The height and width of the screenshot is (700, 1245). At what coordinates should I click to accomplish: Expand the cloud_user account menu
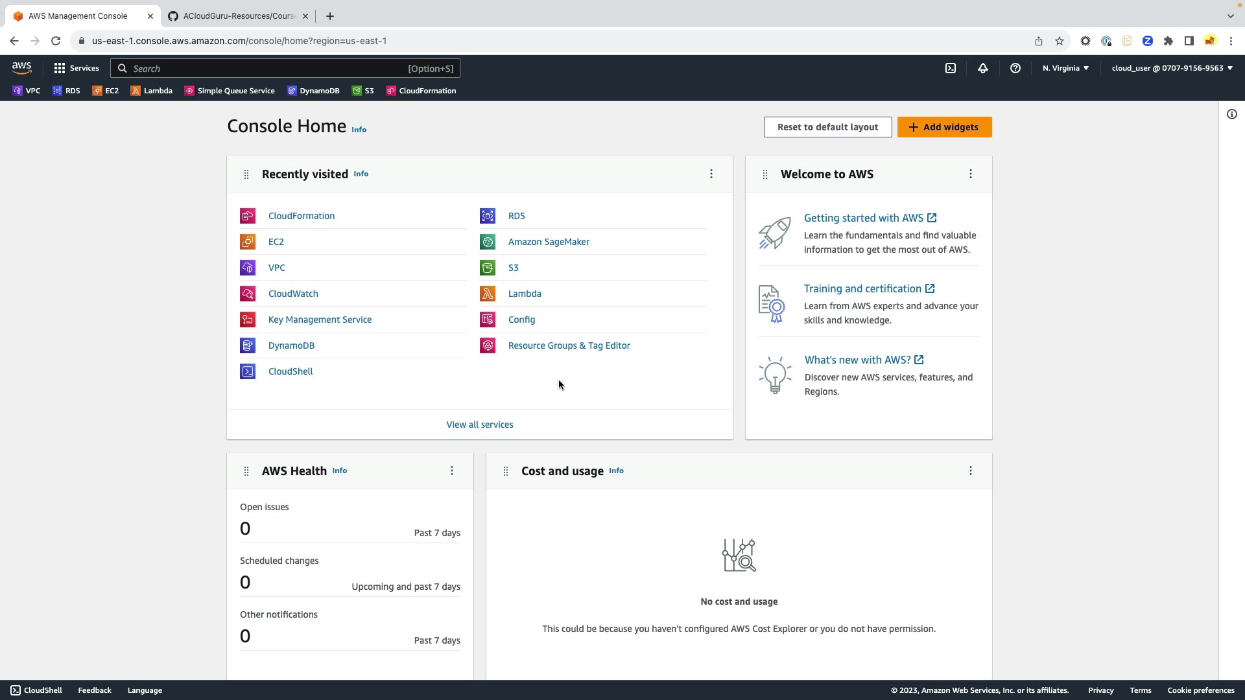click(1172, 68)
